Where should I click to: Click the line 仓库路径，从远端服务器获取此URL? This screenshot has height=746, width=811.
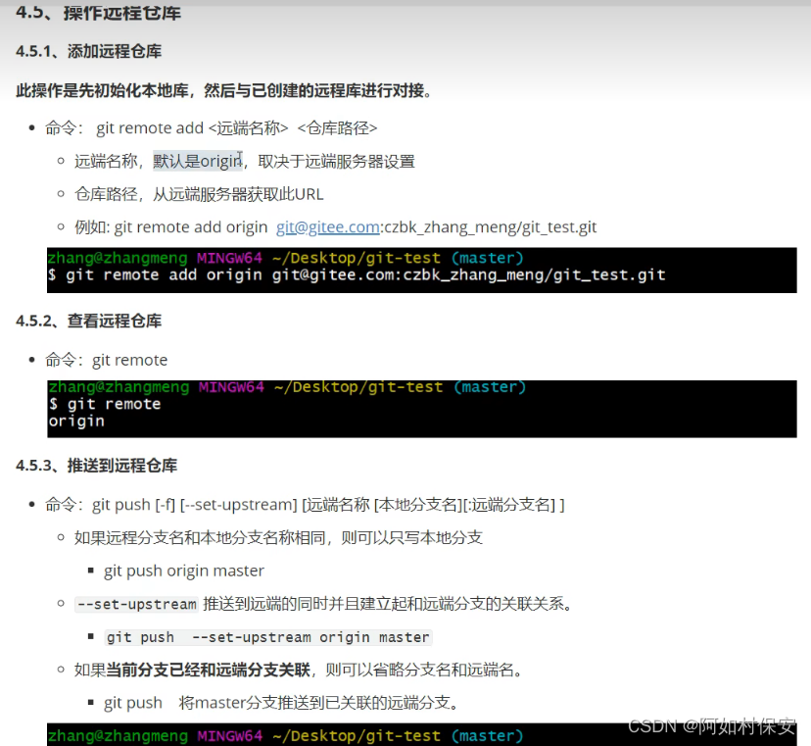pyautogui.click(x=201, y=193)
